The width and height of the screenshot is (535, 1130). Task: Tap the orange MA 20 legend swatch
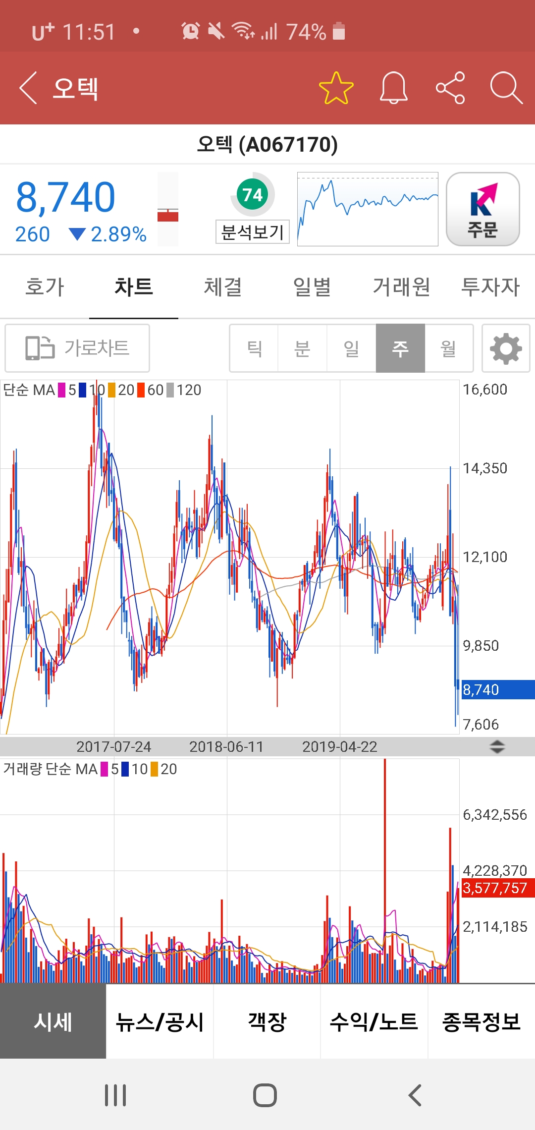coord(111,390)
